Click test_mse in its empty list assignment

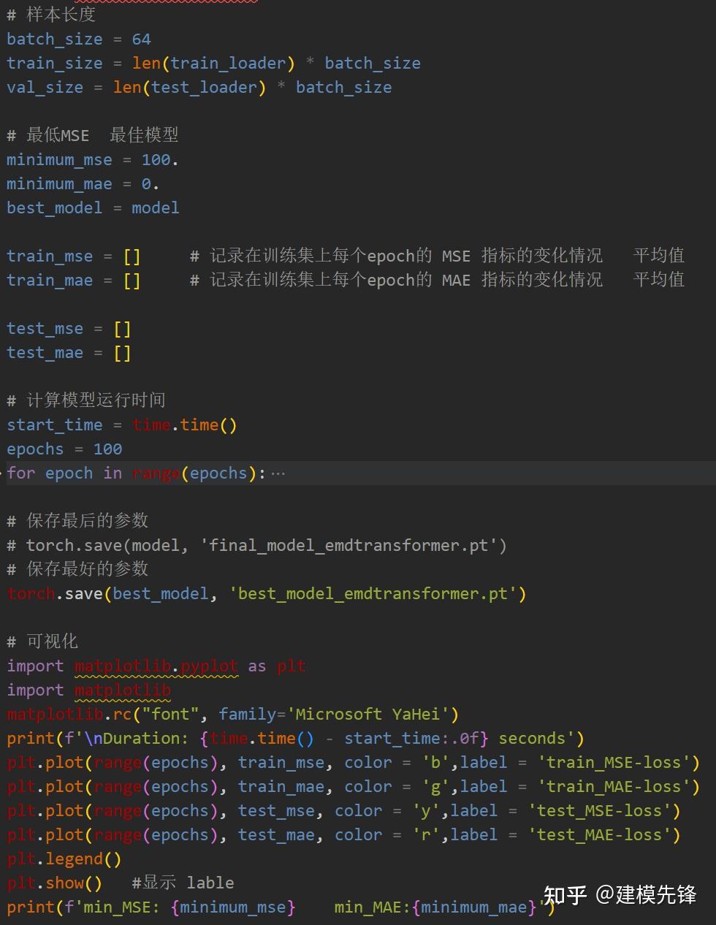(45, 329)
